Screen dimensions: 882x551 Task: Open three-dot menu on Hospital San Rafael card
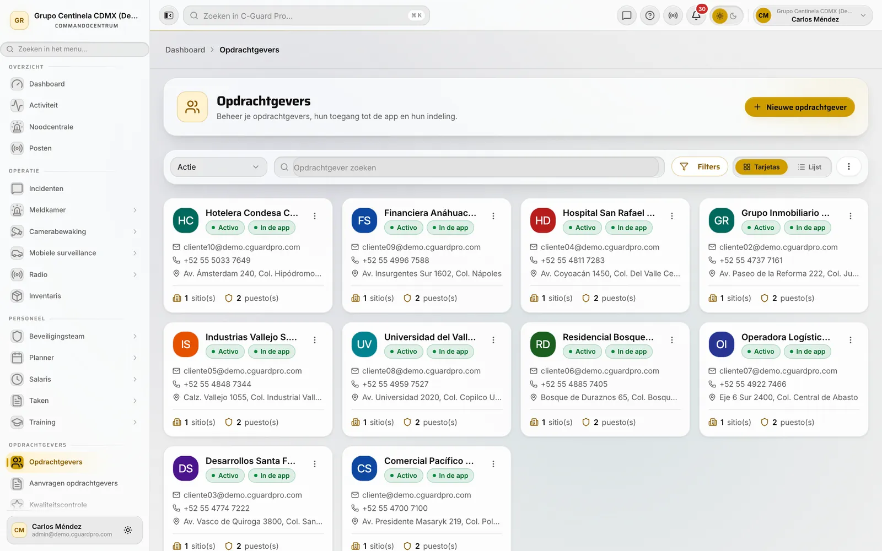(672, 216)
